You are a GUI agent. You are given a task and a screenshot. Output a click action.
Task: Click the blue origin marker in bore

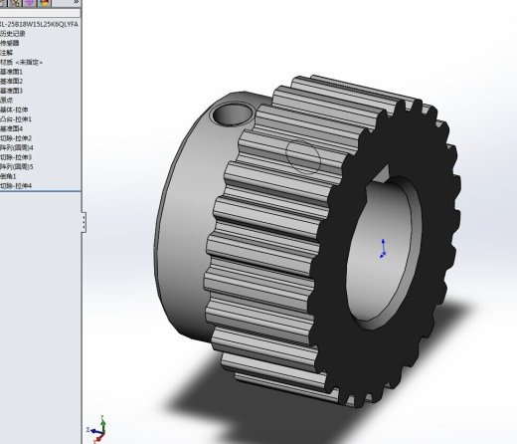(383, 249)
